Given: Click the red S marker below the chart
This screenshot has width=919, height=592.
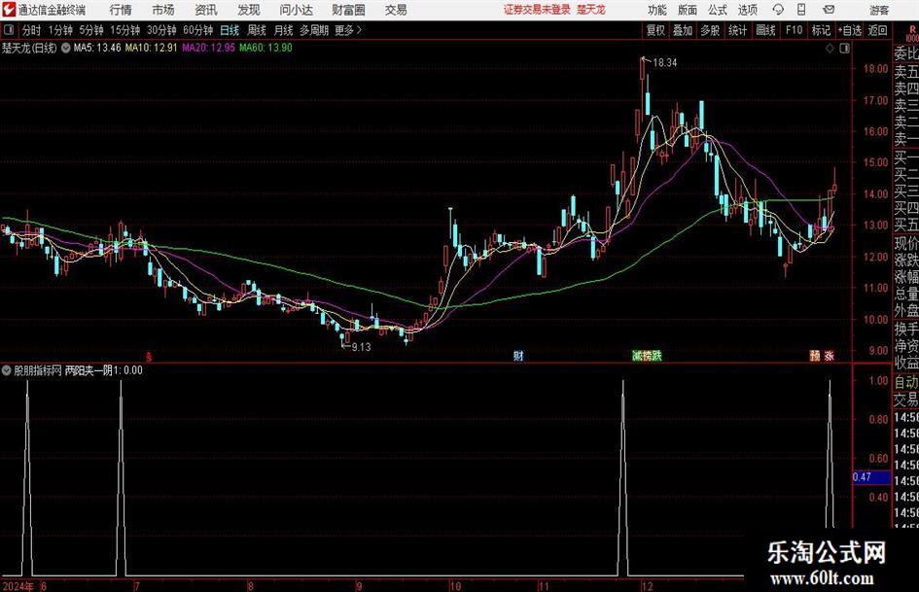Looking at the screenshot, I should pyautogui.click(x=149, y=356).
